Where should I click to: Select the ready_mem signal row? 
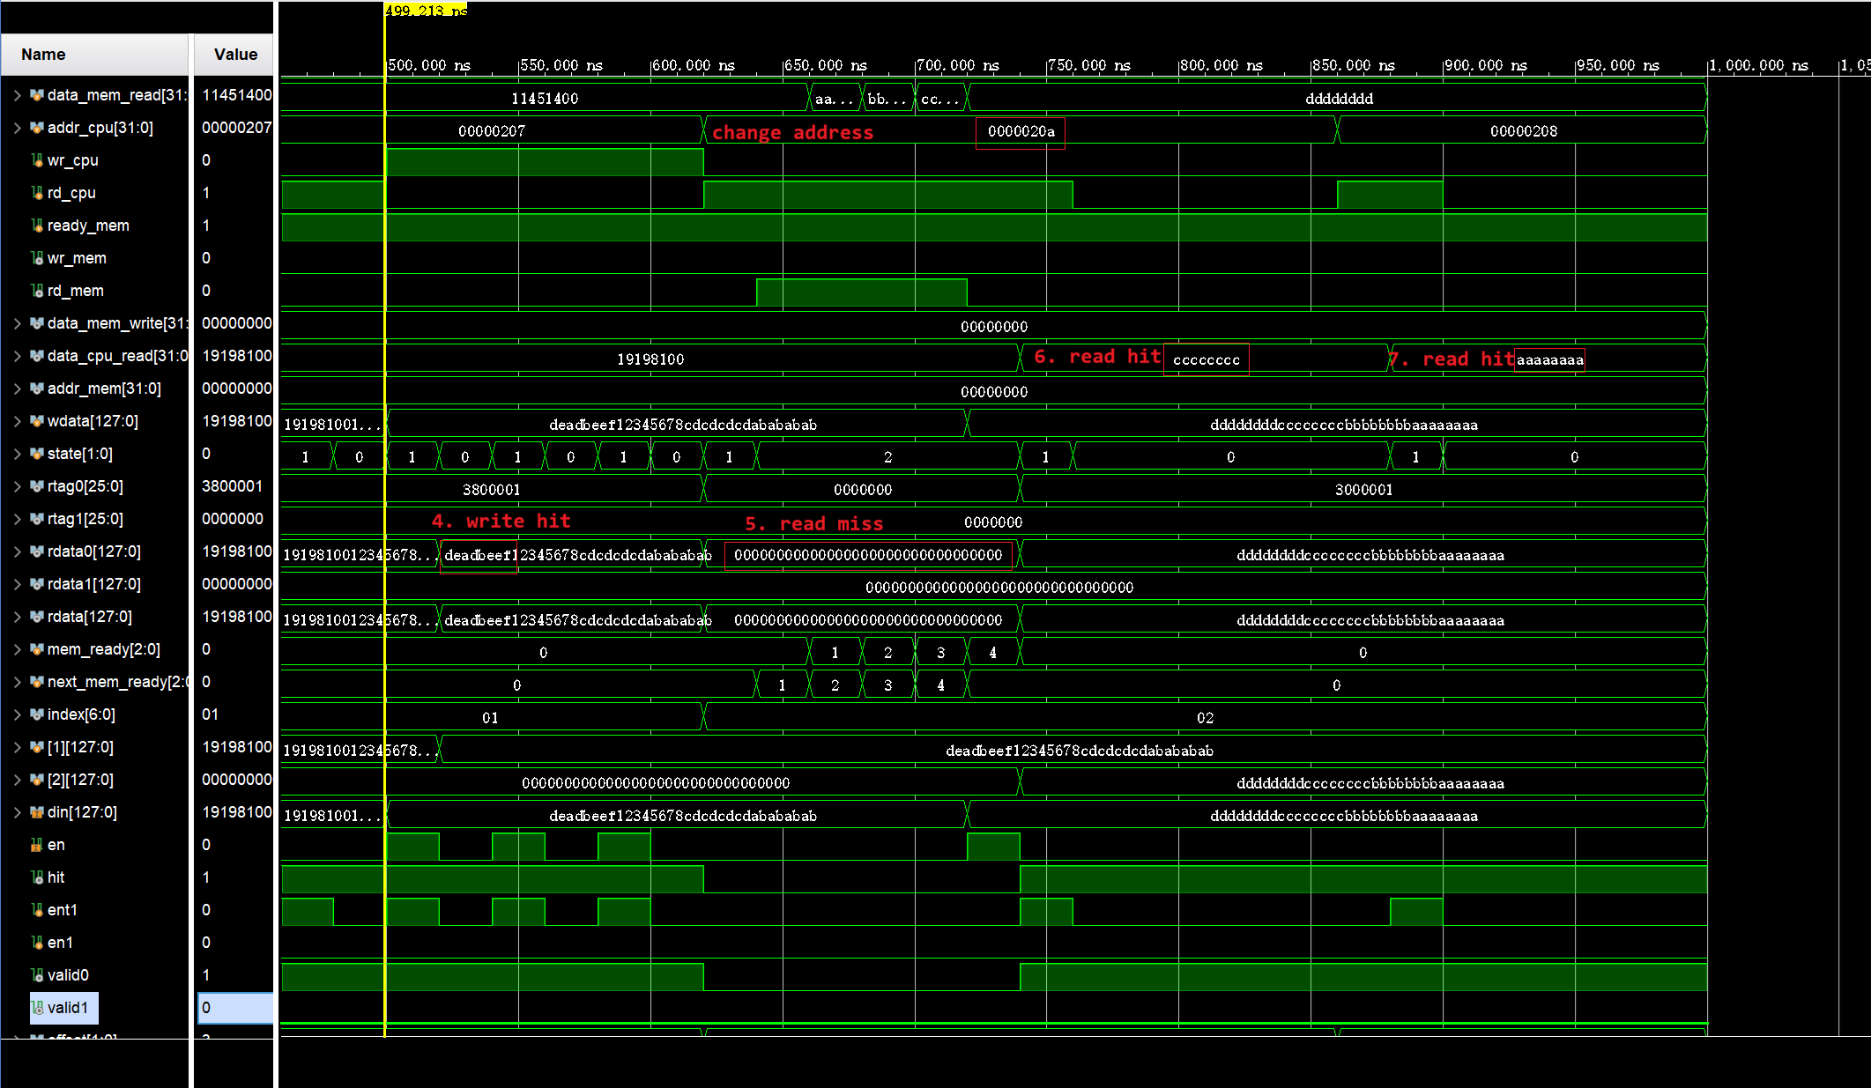[x=88, y=226]
